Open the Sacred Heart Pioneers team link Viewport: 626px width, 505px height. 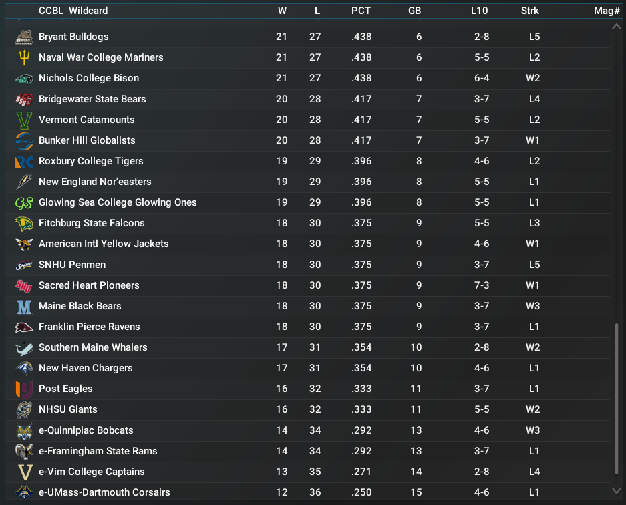(x=89, y=285)
